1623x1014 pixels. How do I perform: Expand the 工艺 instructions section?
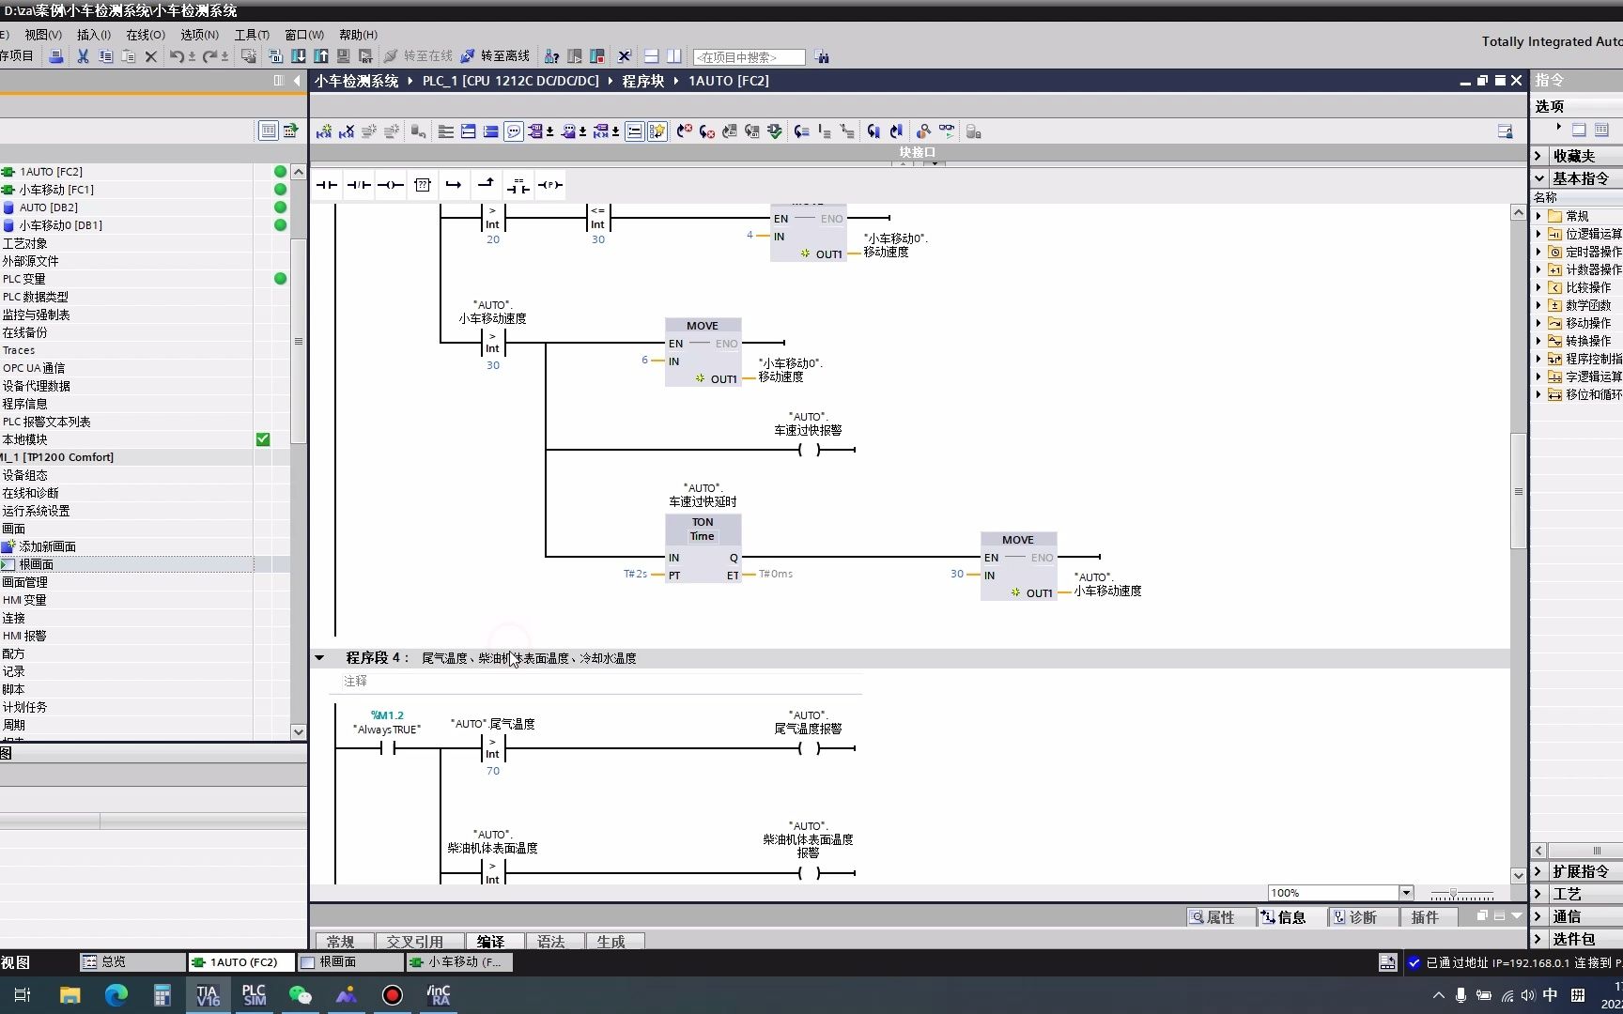[1538, 894]
